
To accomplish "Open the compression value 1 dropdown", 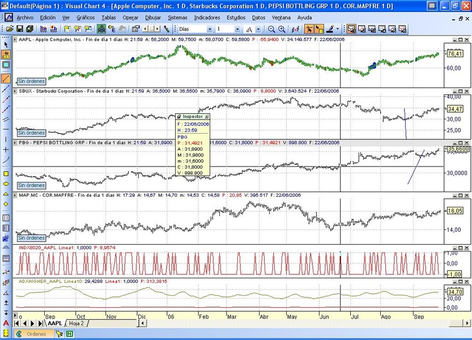I will click(x=237, y=29).
